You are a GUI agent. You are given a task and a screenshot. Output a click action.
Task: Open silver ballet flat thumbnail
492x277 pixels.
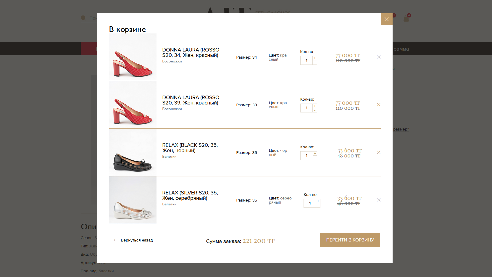click(x=133, y=200)
